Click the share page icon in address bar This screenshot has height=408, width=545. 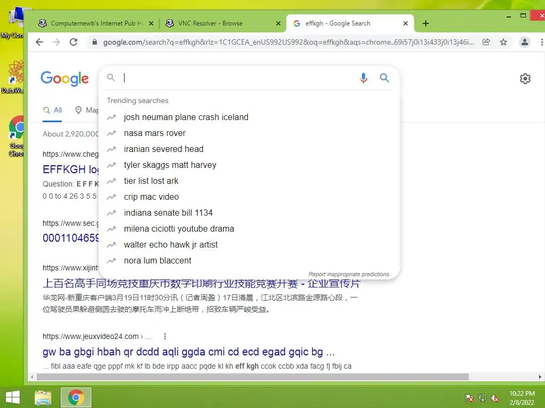click(x=486, y=42)
